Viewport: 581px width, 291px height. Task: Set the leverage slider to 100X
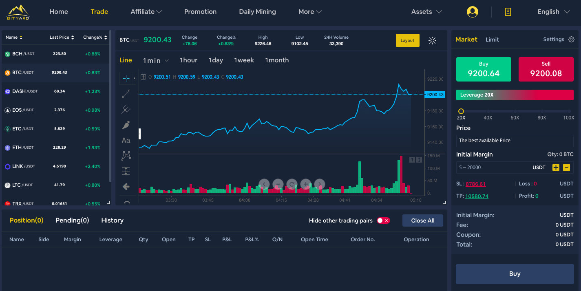[x=569, y=111]
